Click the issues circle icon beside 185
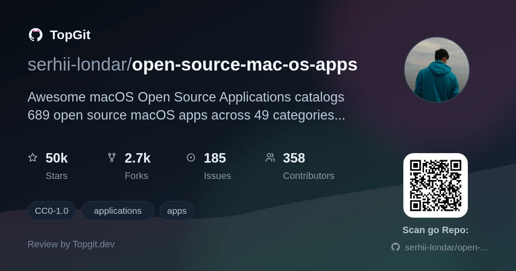Viewport: 516px width, 271px height. (191, 157)
